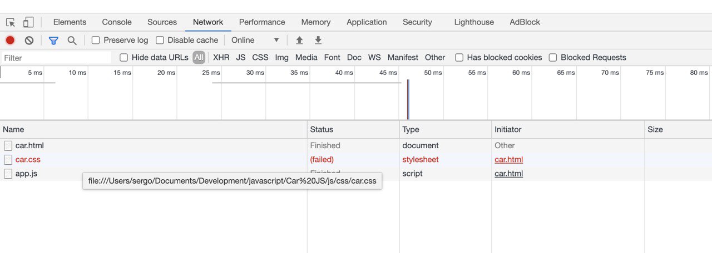Open the Lighthouse tab
Screen dimensions: 712x253
(474, 22)
